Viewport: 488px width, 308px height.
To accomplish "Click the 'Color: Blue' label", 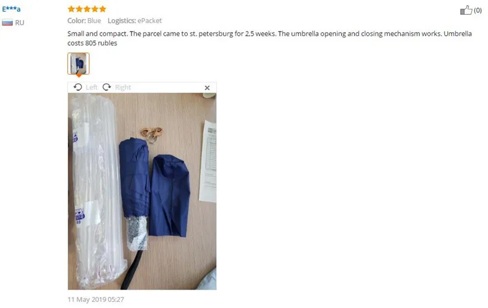I will coord(84,21).
